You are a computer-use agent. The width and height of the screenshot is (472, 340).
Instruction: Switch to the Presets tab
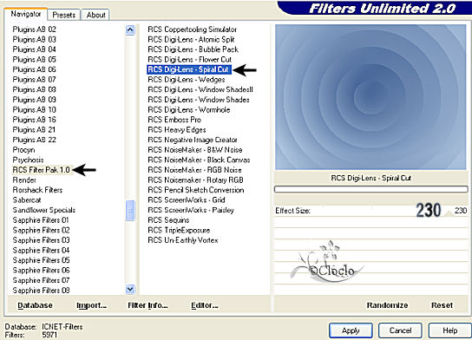click(x=64, y=15)
